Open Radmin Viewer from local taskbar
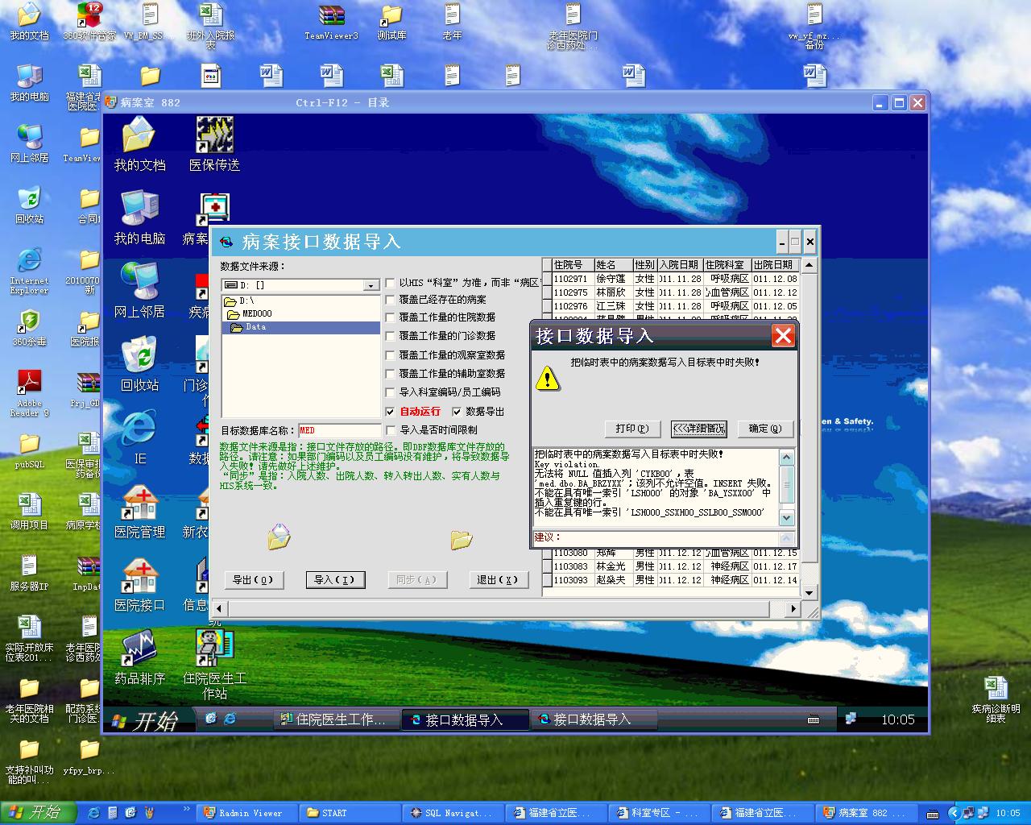 (246, 813)
